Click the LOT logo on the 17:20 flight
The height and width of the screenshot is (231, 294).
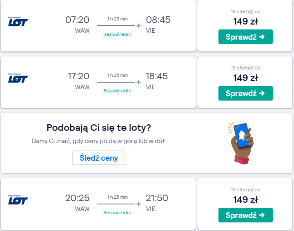tap(18, 78)
